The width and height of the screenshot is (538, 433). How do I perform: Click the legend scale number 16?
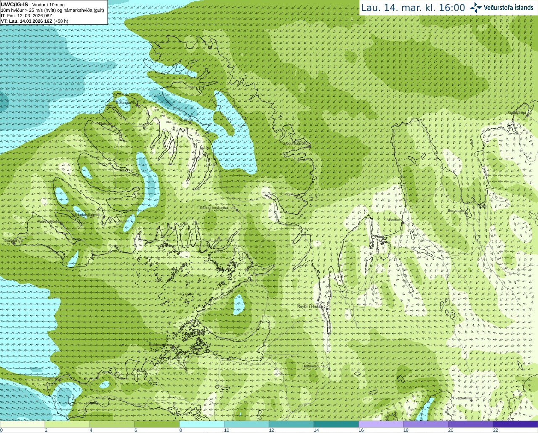coord(361,430)
